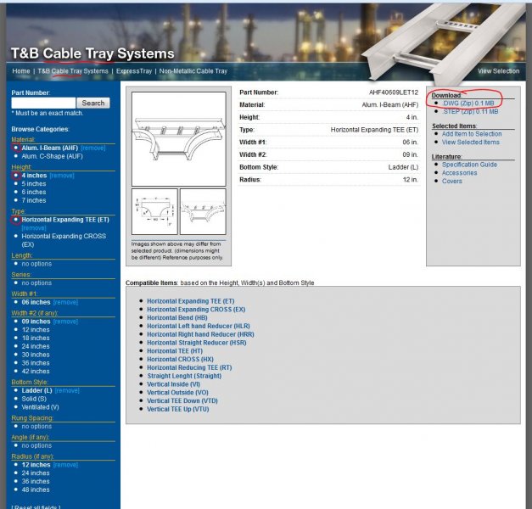Choose Horizontal Expanding CROSS (EX) type in sidebar
The image size is (532, 509).
point(64,240)
